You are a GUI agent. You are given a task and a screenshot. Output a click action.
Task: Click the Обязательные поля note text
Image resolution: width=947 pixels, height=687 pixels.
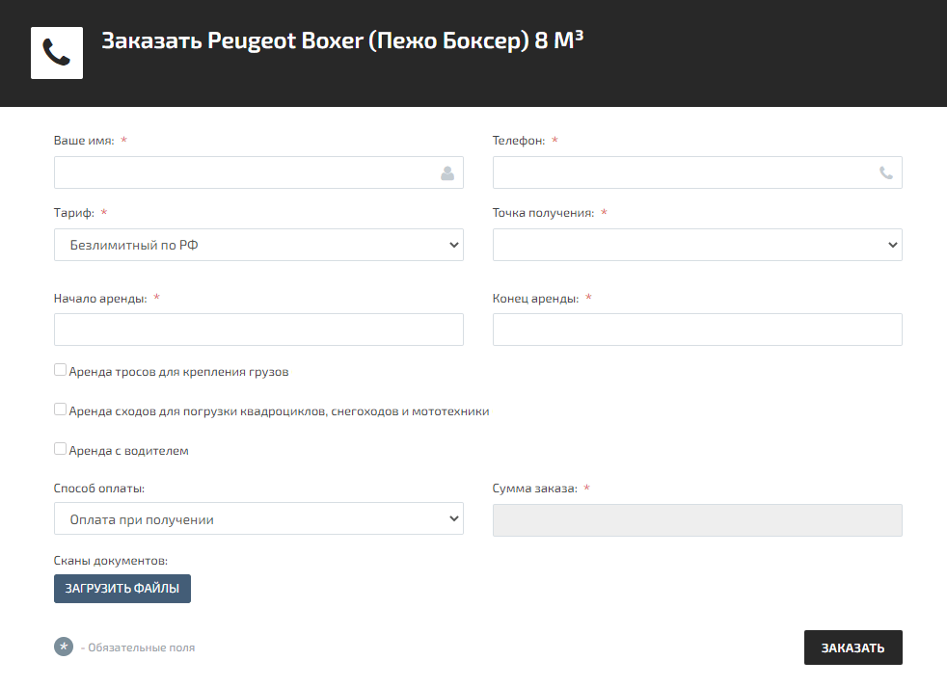138,647
